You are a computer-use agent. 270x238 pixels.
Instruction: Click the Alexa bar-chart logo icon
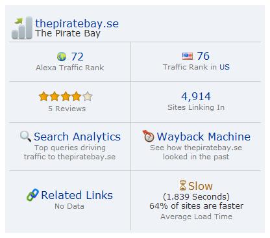click(22, 28)
